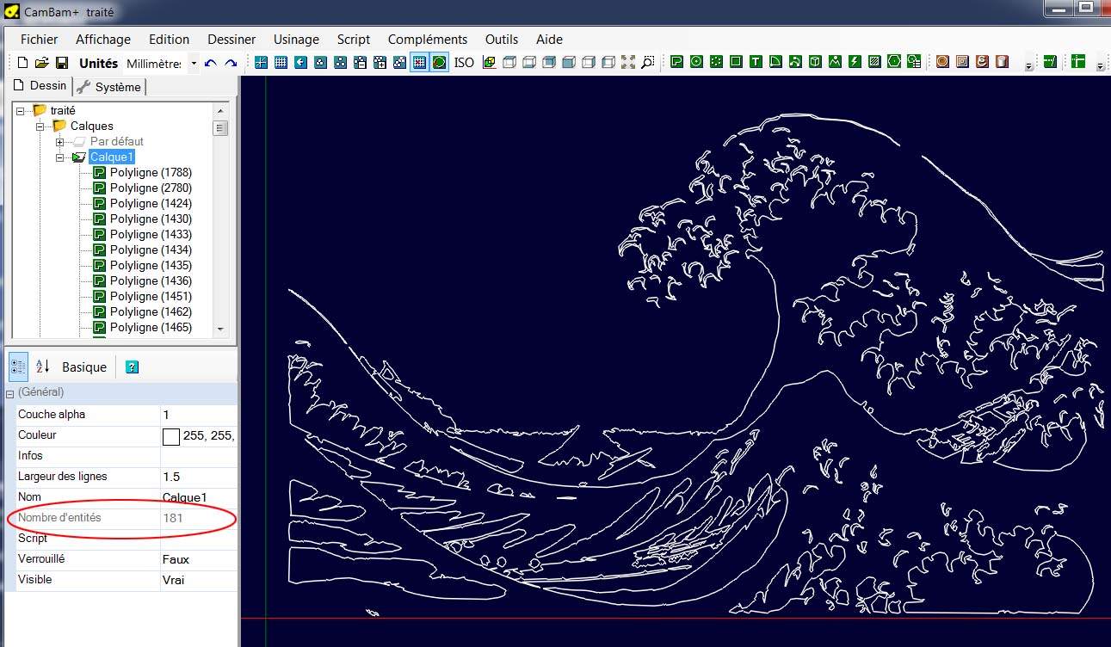Toggle alphabetical A-Z property sorting
1111x647 pixels.
tap(42, 367)
